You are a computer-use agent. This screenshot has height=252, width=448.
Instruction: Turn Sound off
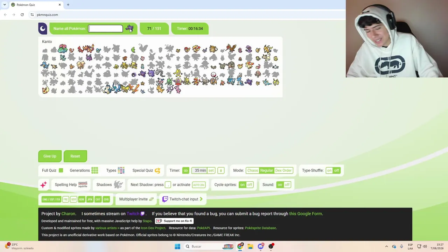287,185
